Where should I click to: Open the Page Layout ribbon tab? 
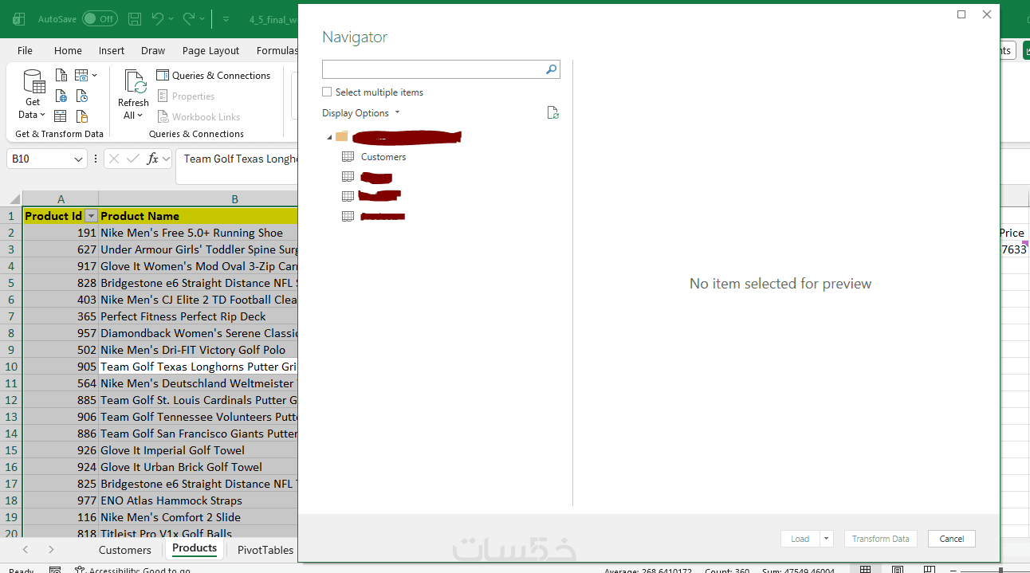pyautogui.click(x=210, y=50)
